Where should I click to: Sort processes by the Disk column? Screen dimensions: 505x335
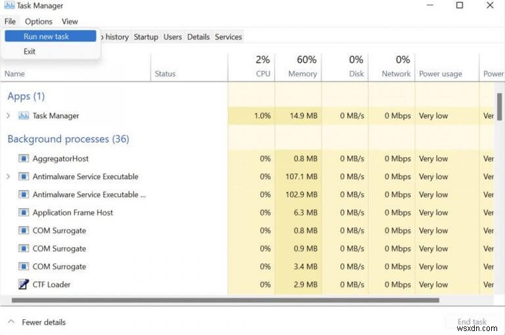345,66
